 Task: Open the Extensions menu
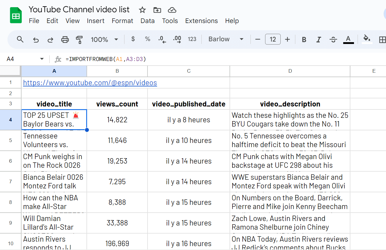coord(201,21)
